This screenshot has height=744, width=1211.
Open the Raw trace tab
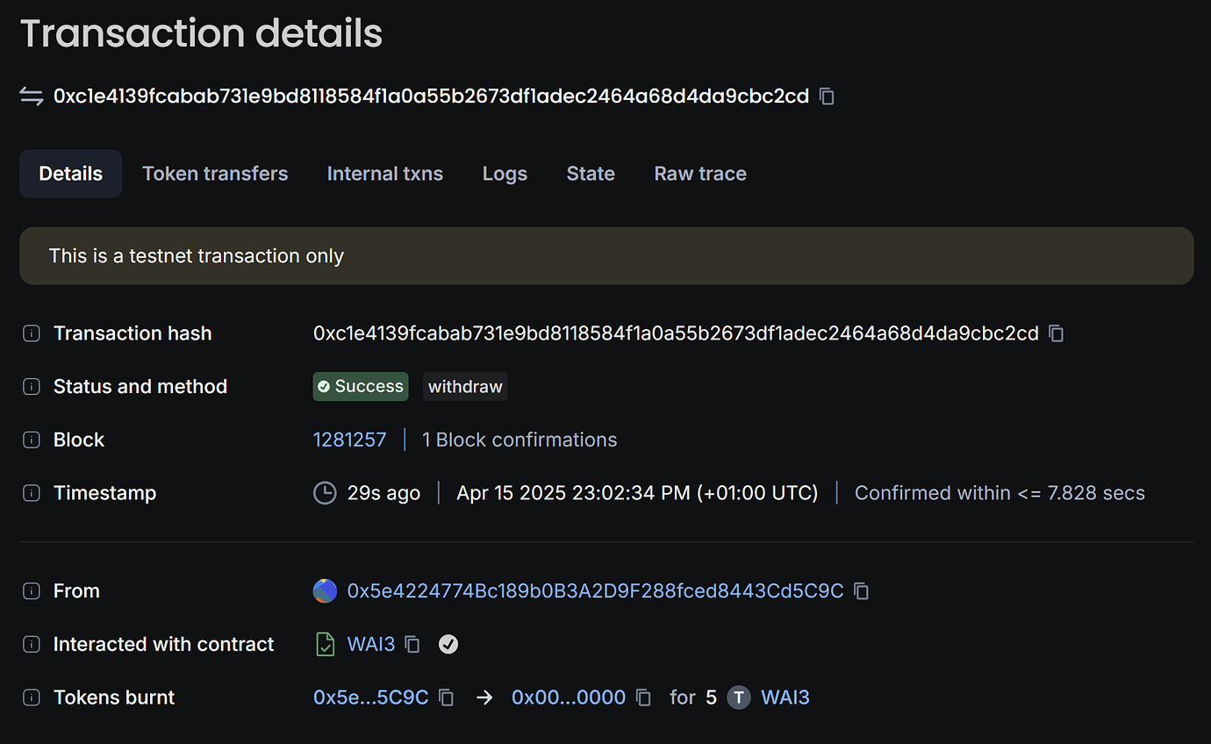[700, 174]
